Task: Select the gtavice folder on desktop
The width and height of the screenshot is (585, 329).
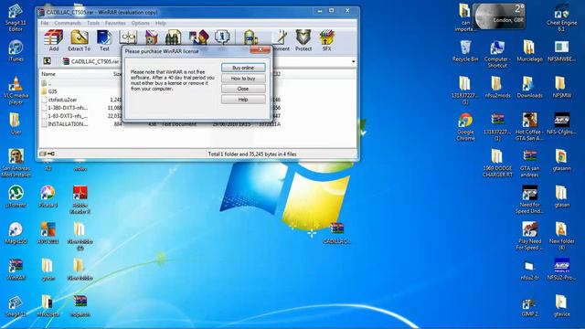Action: pyautogui.click(x=561, y=306)
